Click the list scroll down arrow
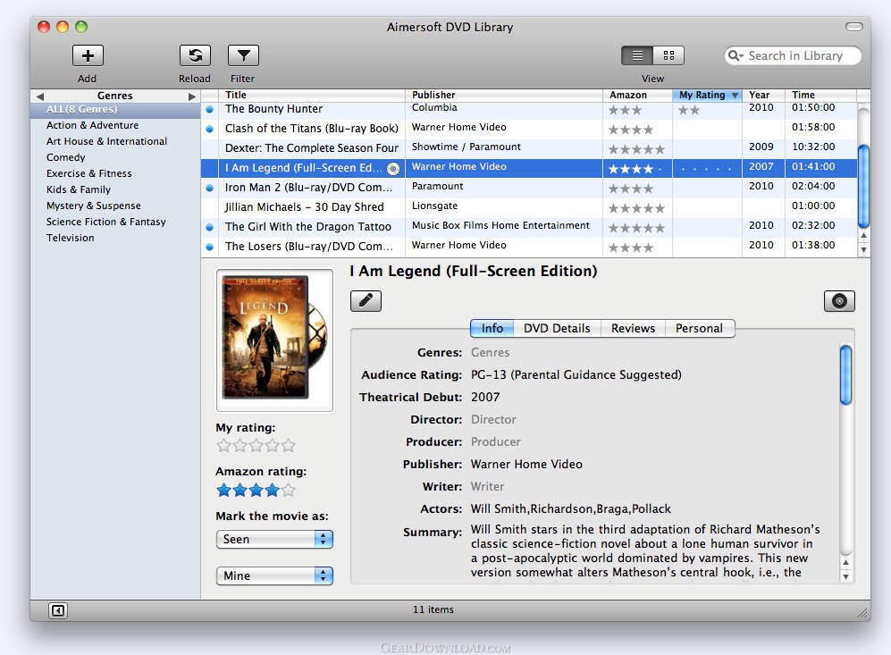891x655 pixels. (863, 249)
